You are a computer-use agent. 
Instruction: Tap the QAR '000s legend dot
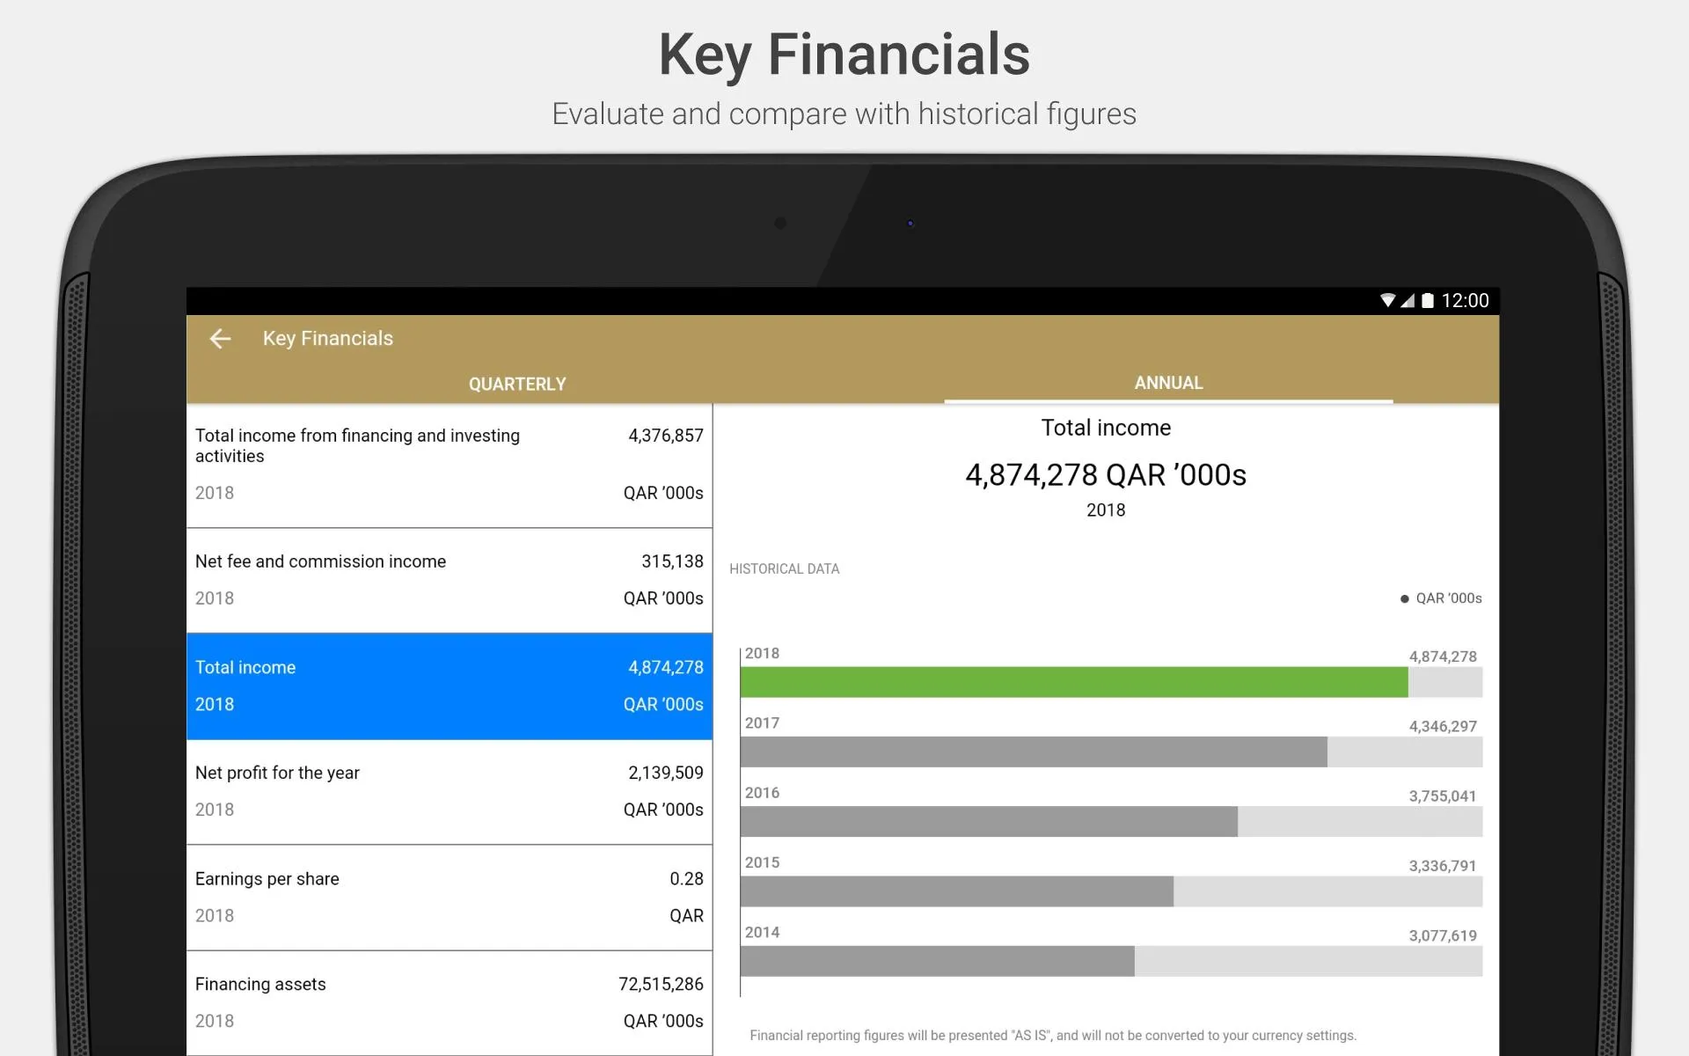[1405, 598]
